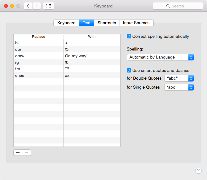
Task: Switch to the Keyboard tab
Action: pos(66,23)
